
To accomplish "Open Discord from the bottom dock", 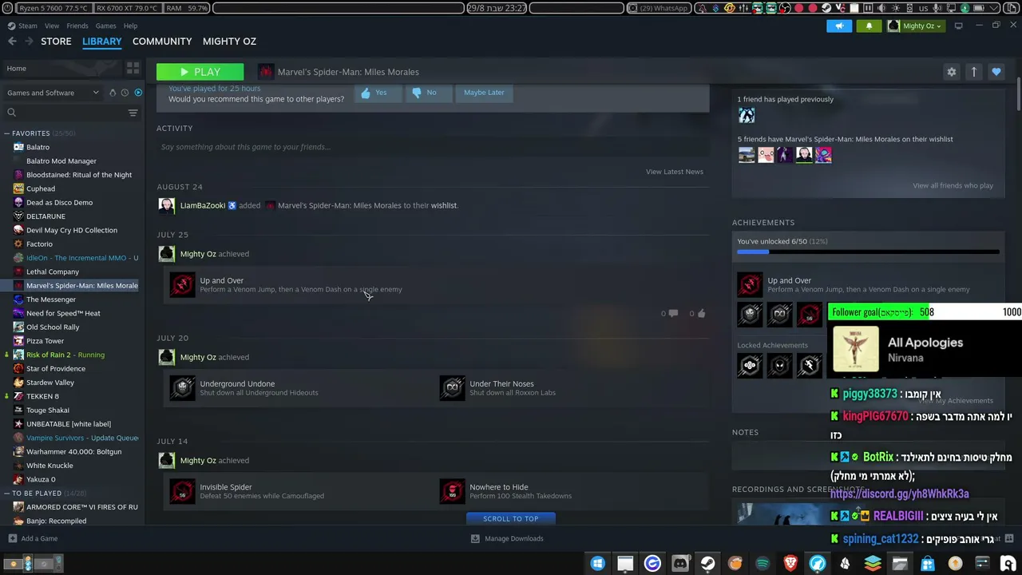I will [680, 564].
